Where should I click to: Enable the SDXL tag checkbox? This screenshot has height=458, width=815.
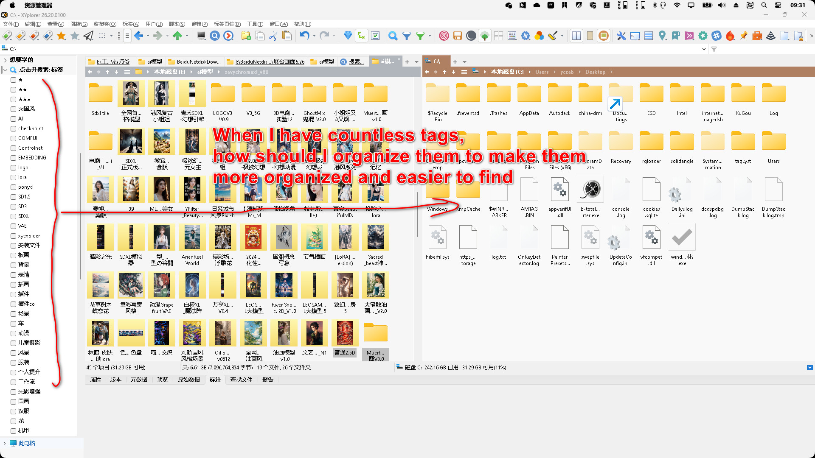coord(13,216)
